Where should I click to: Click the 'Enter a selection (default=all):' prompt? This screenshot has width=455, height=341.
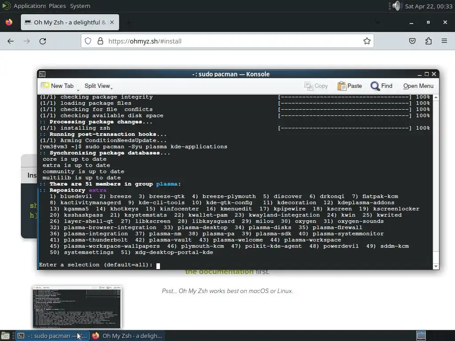(96, 265)
